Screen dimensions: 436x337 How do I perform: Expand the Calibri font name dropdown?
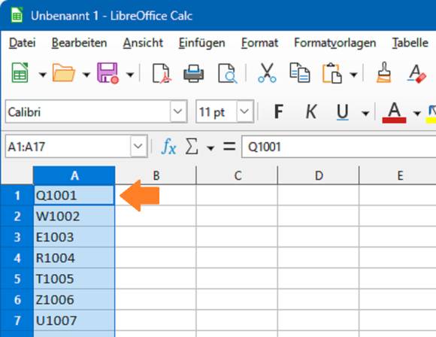click(178, 111)
